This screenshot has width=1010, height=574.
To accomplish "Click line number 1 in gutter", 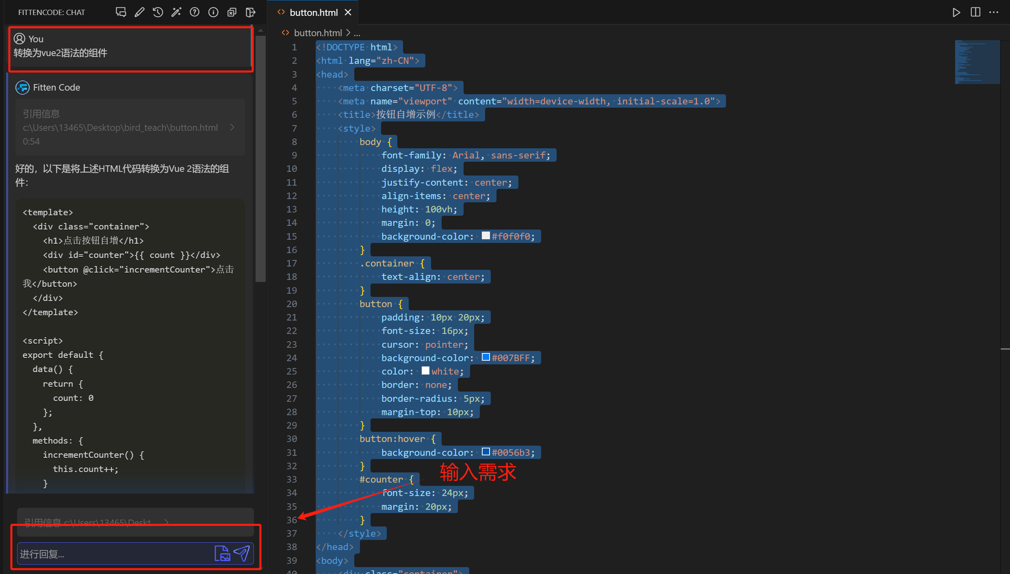I will tap(294, 47).
